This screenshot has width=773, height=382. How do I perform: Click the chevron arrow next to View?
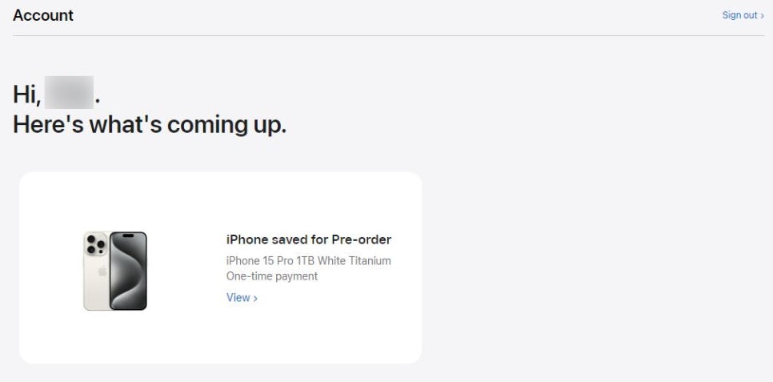pos(255,298)
